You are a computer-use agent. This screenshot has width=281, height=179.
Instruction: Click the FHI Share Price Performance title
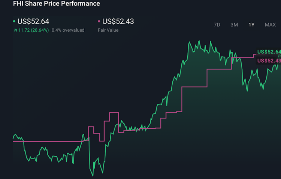point(57,4)
